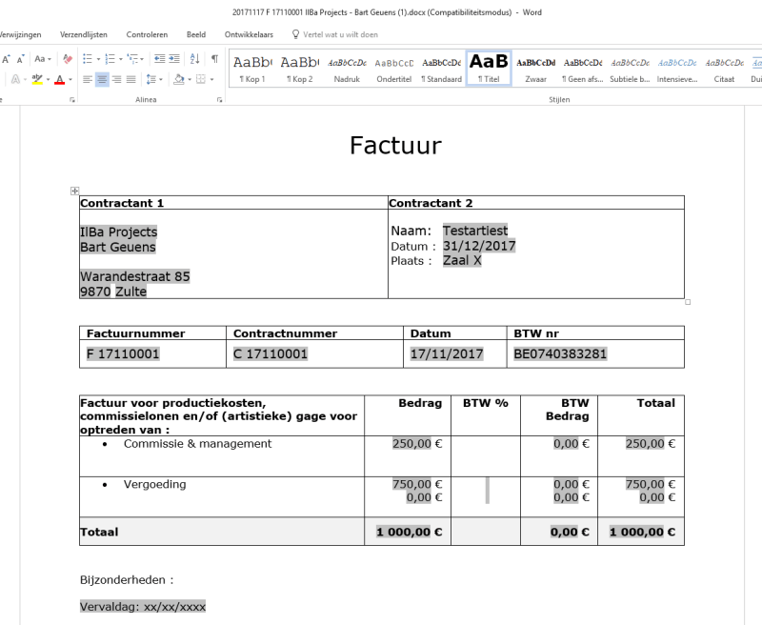Apply the Geen afstand style
This screenshot has width=762, height=625.
[x=583, y=69]
